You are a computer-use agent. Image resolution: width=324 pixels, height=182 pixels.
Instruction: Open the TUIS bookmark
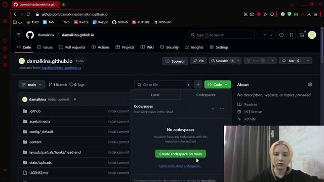pyautogui.click(x=32, y=22)
